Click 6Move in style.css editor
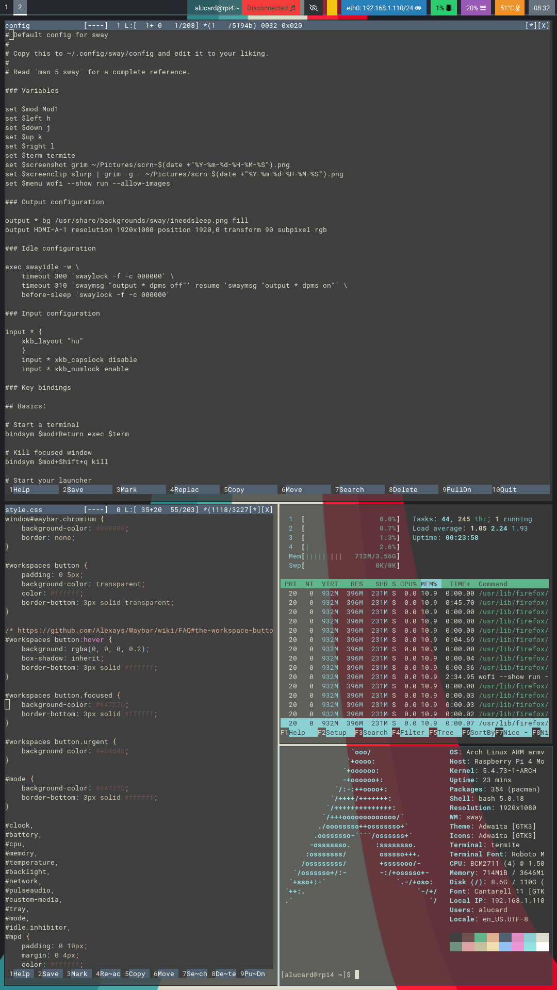 (x=164, y=973)
